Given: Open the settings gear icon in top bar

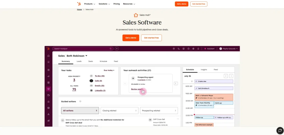Looking at the screenshot, I should click(193, 49).
